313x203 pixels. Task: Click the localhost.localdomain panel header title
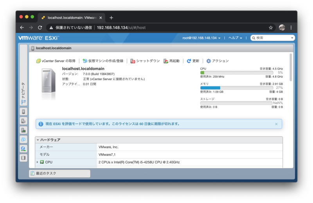(x=54, y=48)
